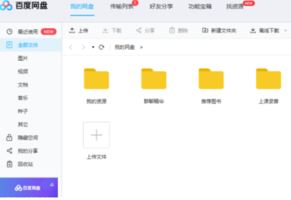Click the clock icon beside 最近使用
Viewport: 291px width, 200px height.
[x=9, y=32]
